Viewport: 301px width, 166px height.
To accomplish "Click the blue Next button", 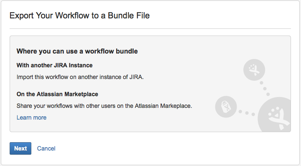I will tap(20, 148).
